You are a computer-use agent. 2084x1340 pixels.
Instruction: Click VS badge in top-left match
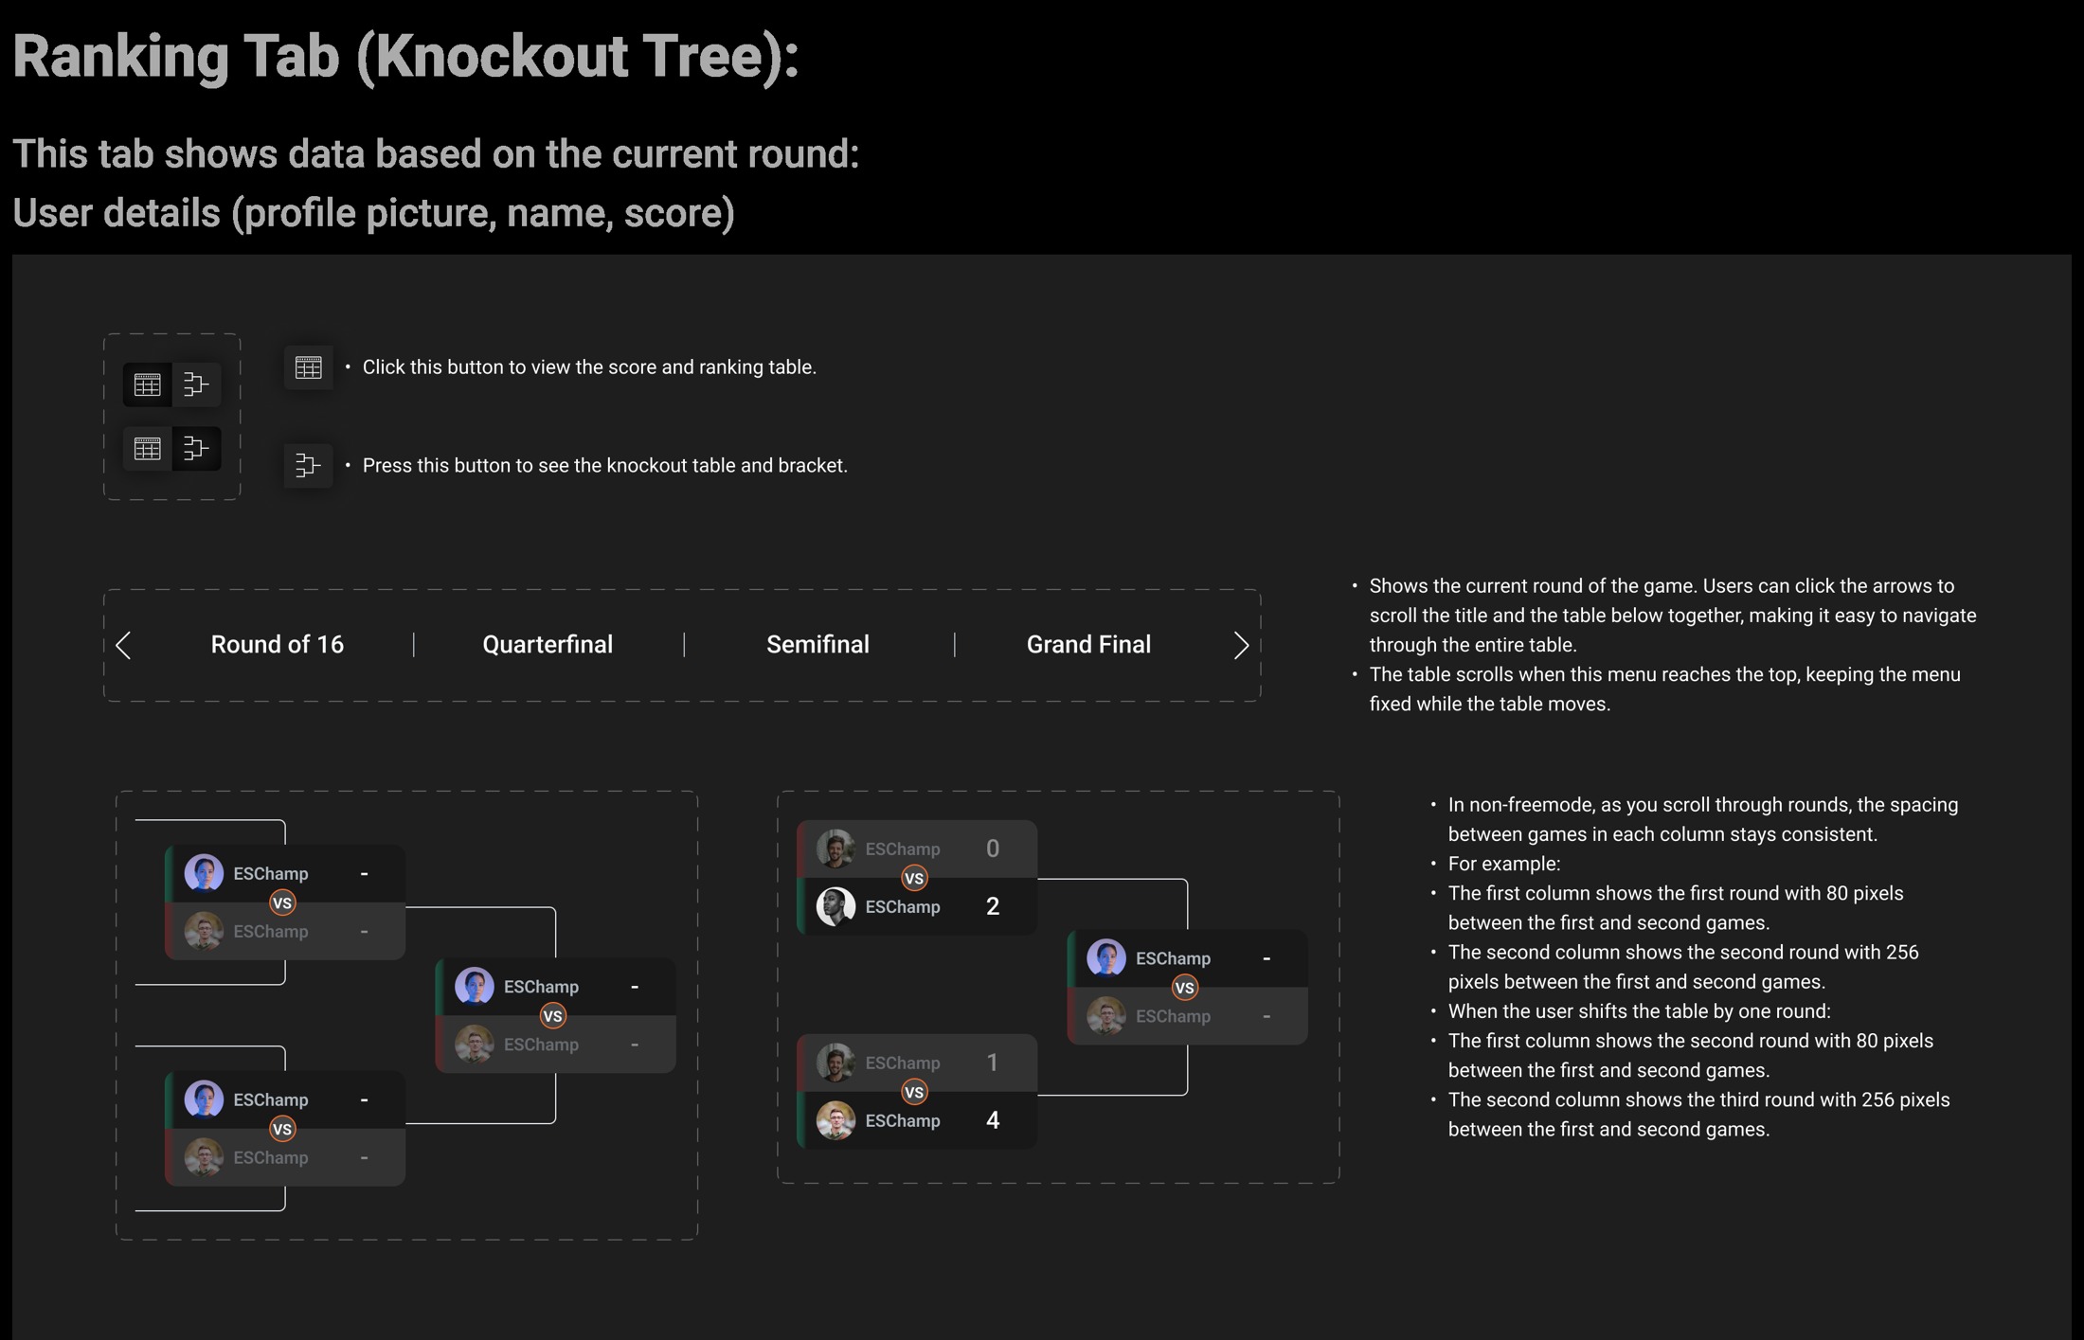282,902
